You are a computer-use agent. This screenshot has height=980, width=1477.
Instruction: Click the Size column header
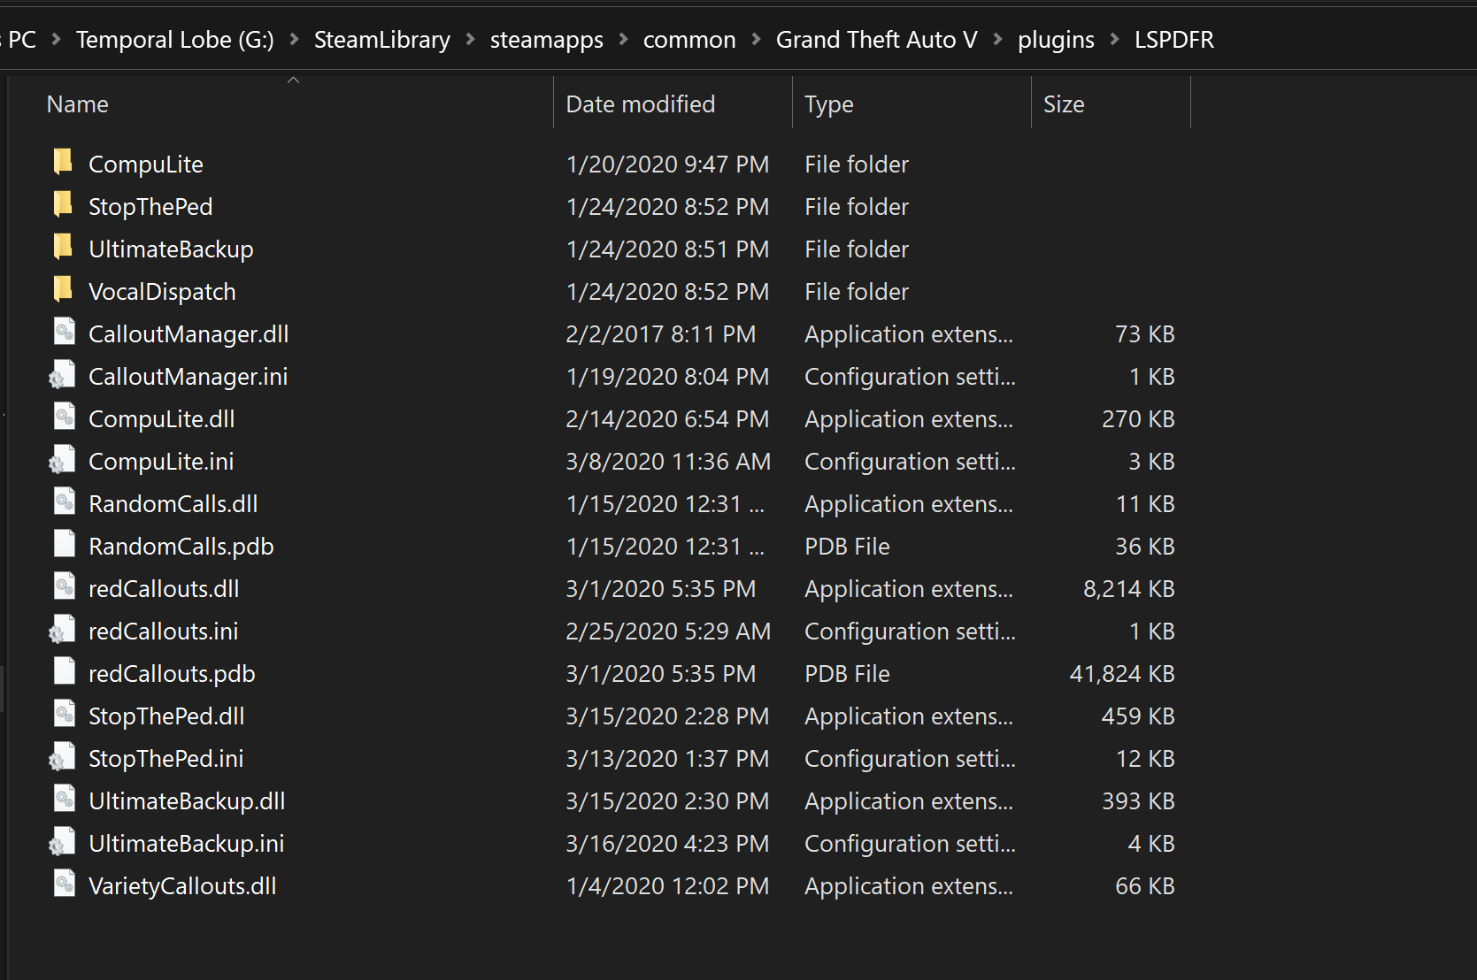click(x=1064, y=104)
